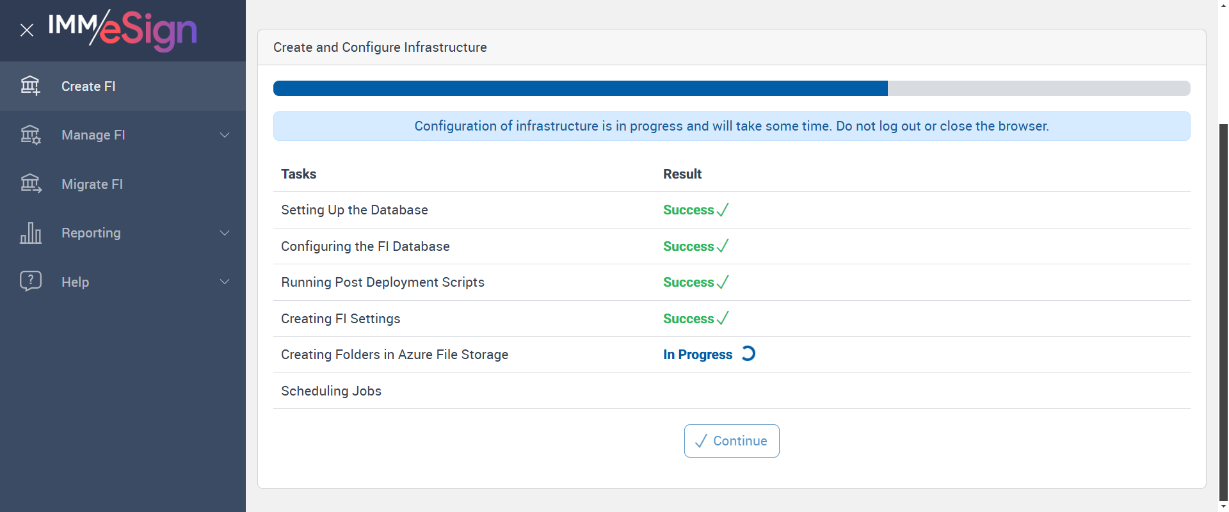Click the Setting Up the Database success checkmark
Viewport: 1229px width, 512px height.
pyautogui.click(x=723, y=210)
